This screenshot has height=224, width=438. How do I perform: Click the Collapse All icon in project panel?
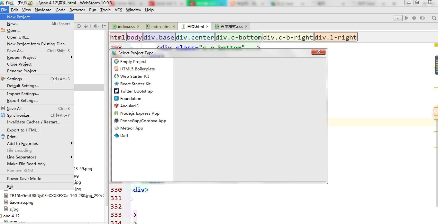[x=86, y=26]
